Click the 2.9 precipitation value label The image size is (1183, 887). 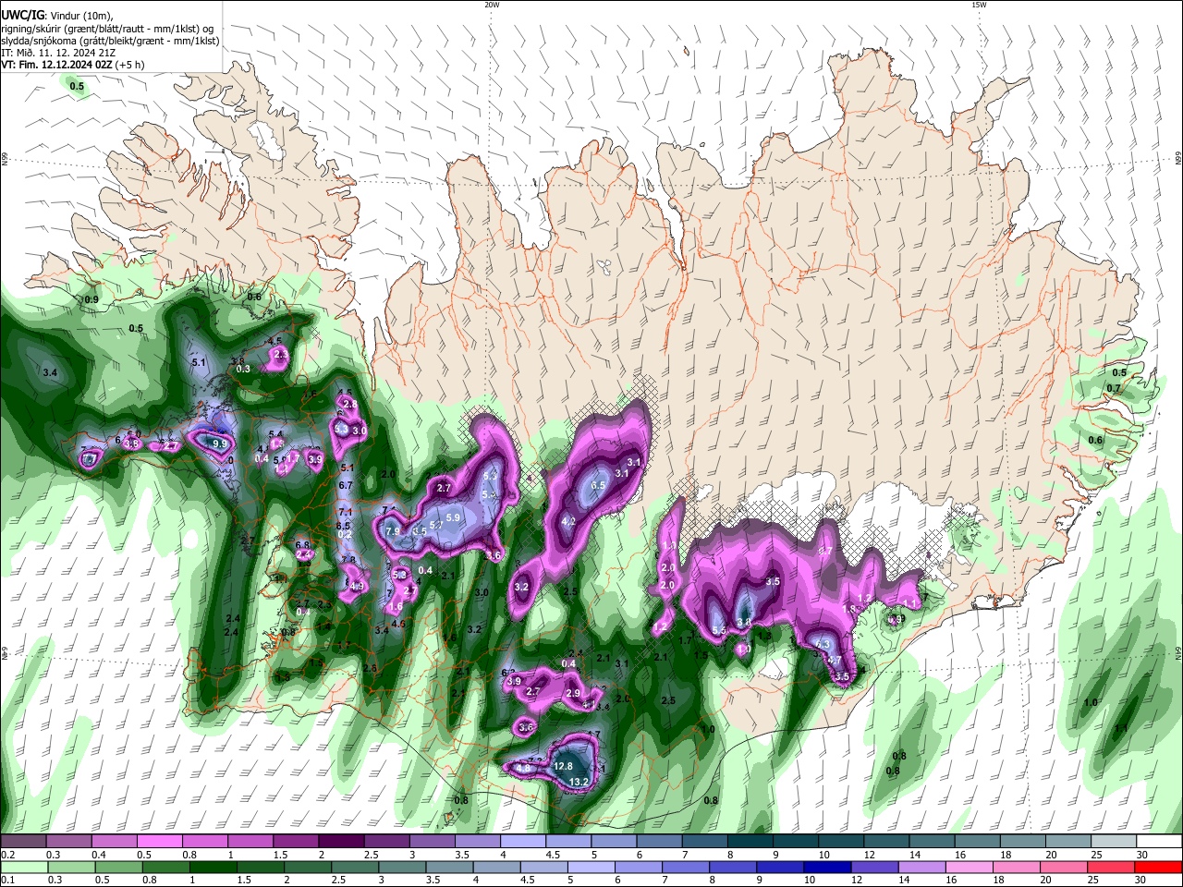(x=572, y=693)
